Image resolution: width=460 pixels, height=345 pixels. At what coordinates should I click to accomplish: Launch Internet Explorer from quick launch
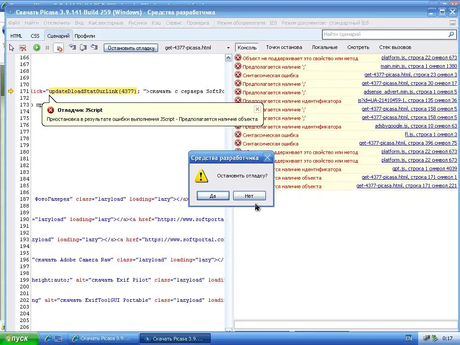coord(48,339)
